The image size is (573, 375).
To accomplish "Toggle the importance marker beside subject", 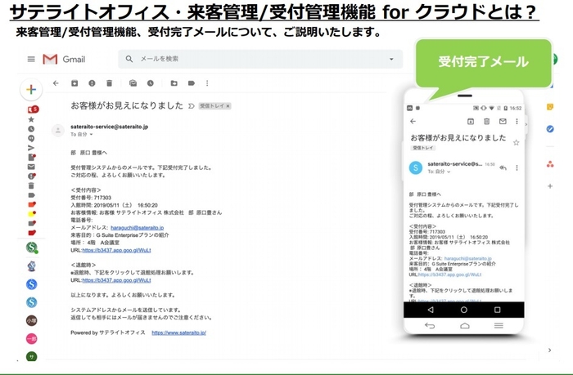I will coord(191,106).
